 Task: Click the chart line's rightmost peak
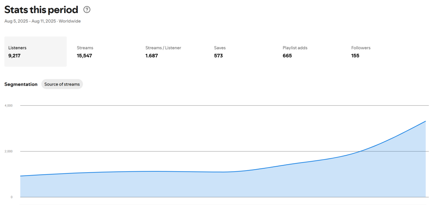(x=425, y=121)
